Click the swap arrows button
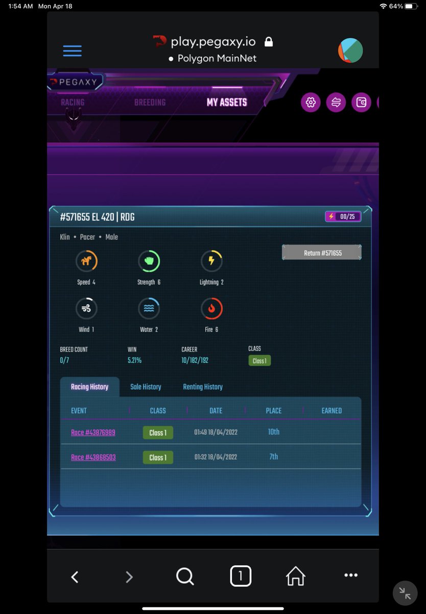The width and height of the screenshot is (426, 614). tap(336, 102)
